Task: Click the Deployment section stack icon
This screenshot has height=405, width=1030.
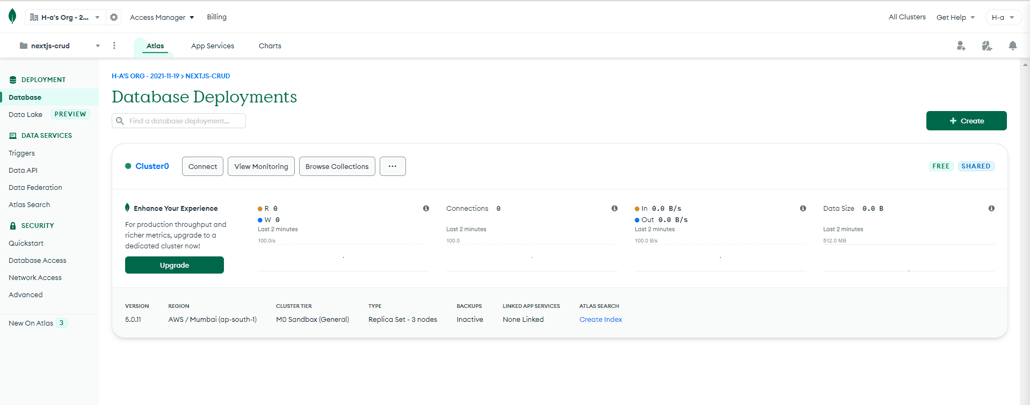Action: (x=13, y=79)
